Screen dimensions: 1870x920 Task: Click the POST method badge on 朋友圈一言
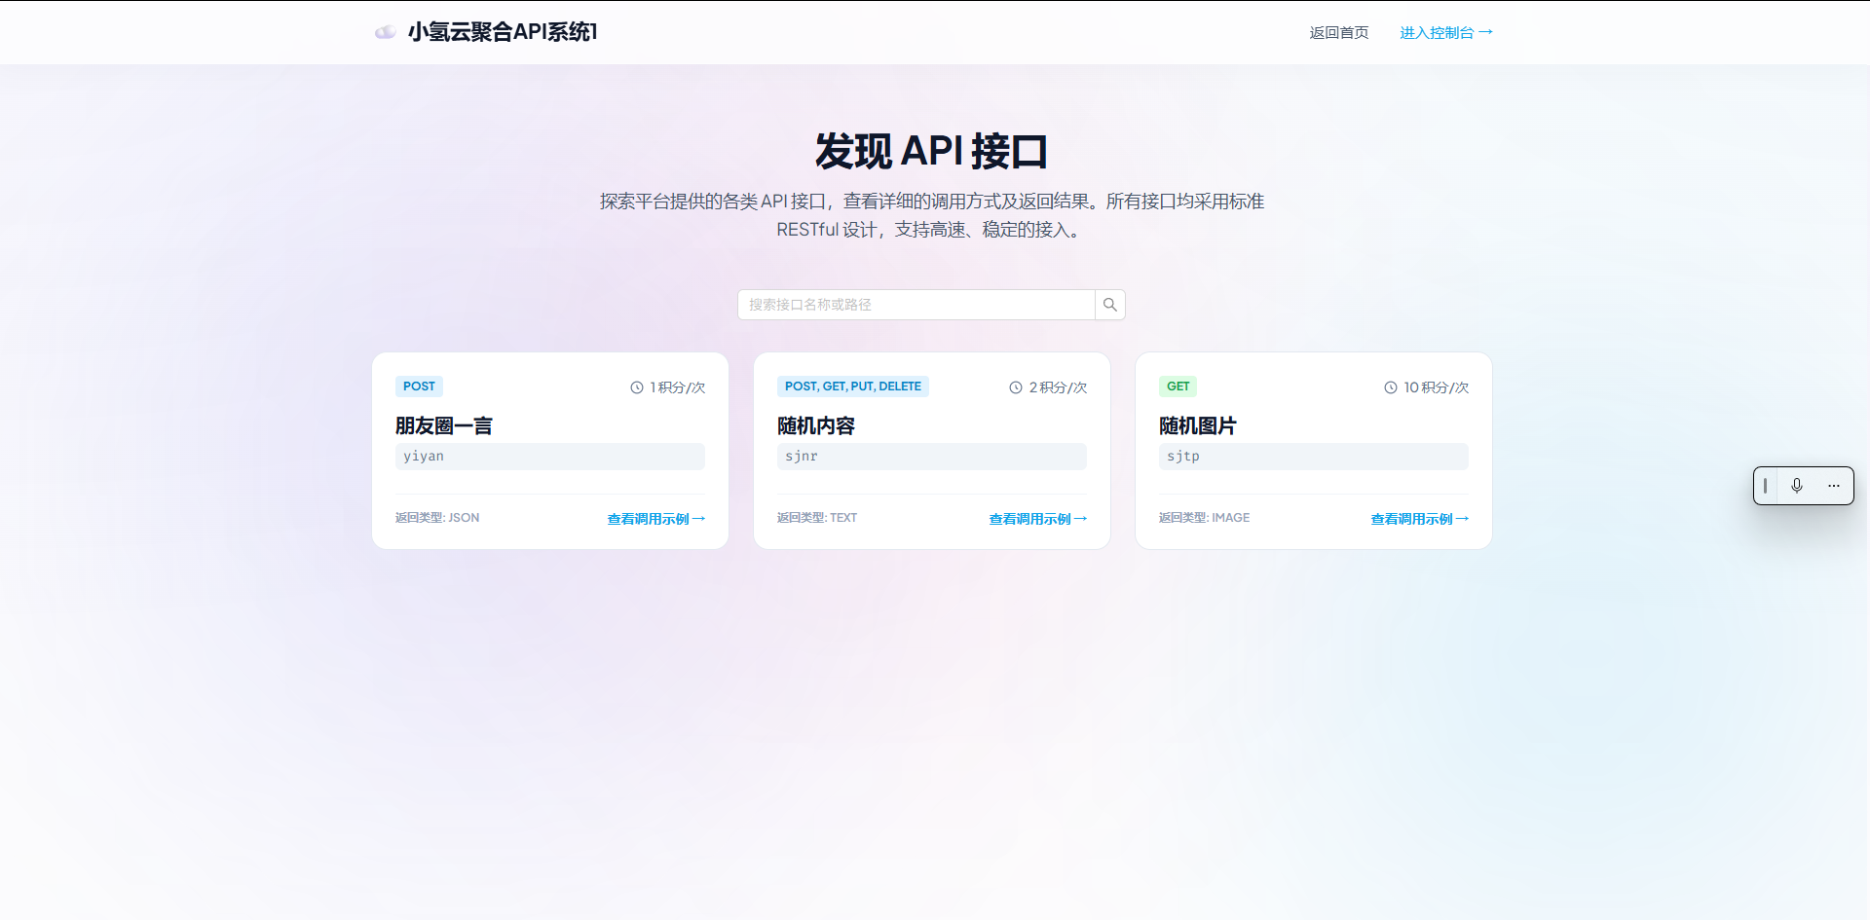pyautogui.click(x=419, y=386)
